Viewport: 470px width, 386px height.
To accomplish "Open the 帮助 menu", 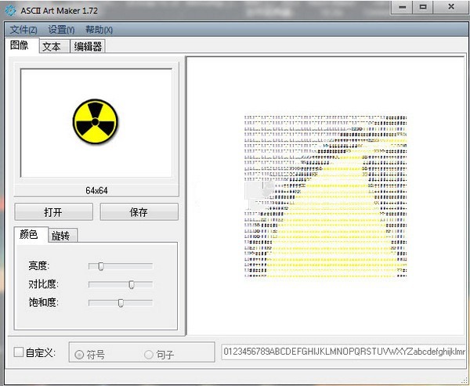I will pos(99,30).
